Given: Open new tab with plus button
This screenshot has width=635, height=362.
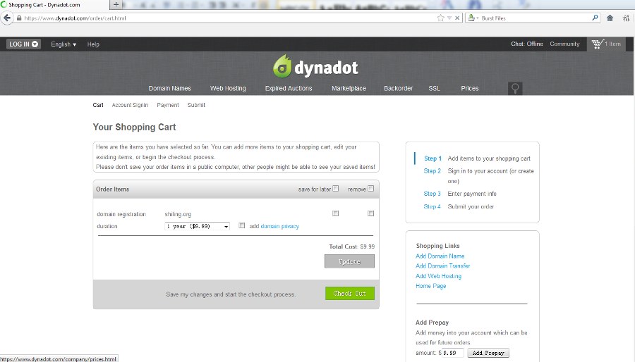Looking at the screenshot, I should pos(116,4).
